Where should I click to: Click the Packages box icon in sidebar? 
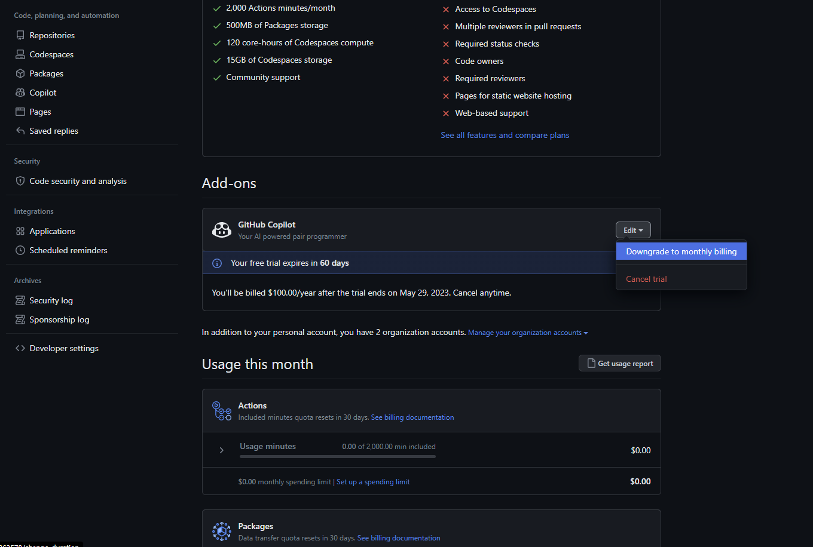point(20,73)
